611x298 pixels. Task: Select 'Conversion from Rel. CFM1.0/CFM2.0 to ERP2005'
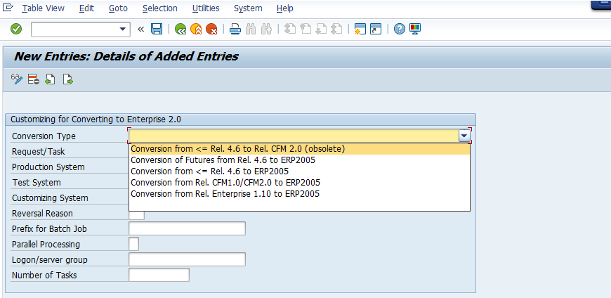pyautogui.click(x=299, y=183)
